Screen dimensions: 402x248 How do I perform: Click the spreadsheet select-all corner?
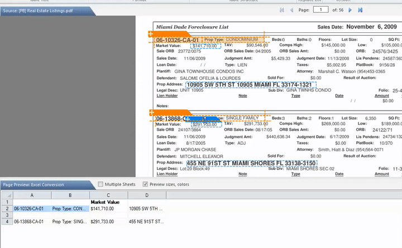click(6, 194)
